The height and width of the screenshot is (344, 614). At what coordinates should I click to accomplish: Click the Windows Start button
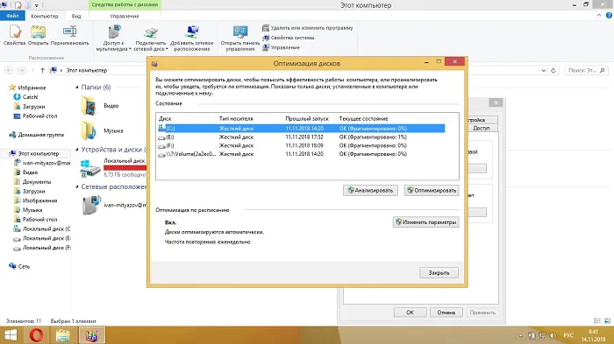[x=11, y=335]
